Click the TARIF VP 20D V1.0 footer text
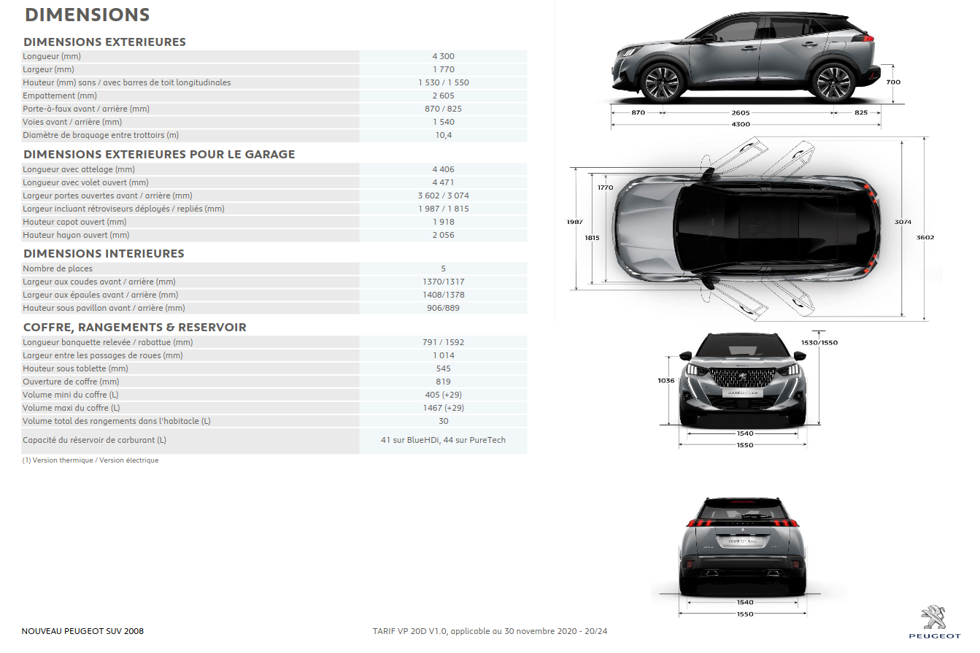 pos(489,631)
